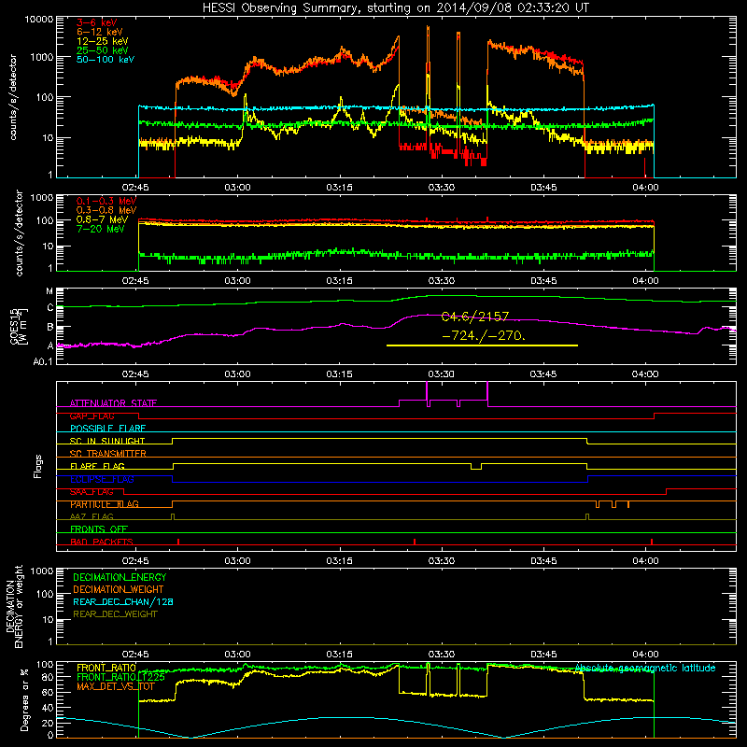Click the Flags panel axis label

pos(38,466)
